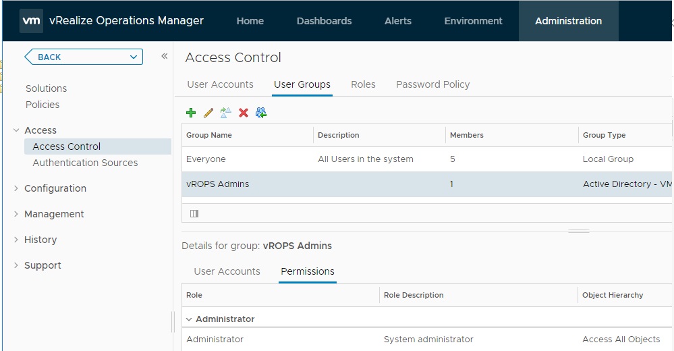Image resolution: width=674 pixels, height=351 pixels.
Task: Open the column chooser icon below the table
Action: click(x=194, y=214)
